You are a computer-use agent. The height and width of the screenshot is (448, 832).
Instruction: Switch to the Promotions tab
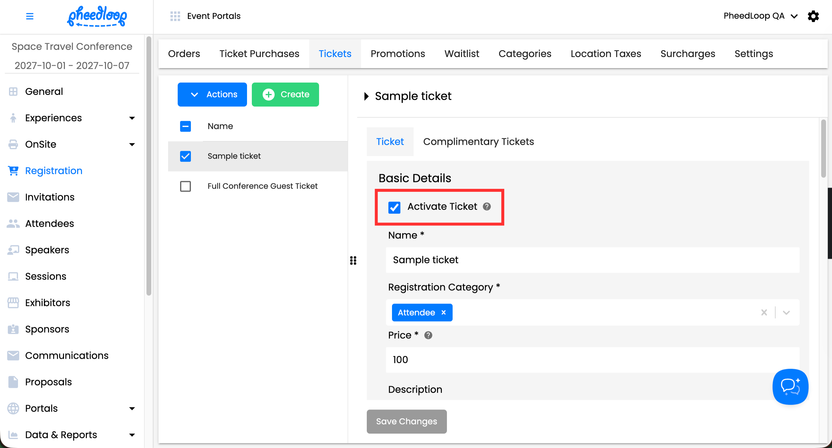(x=398, y=54)
